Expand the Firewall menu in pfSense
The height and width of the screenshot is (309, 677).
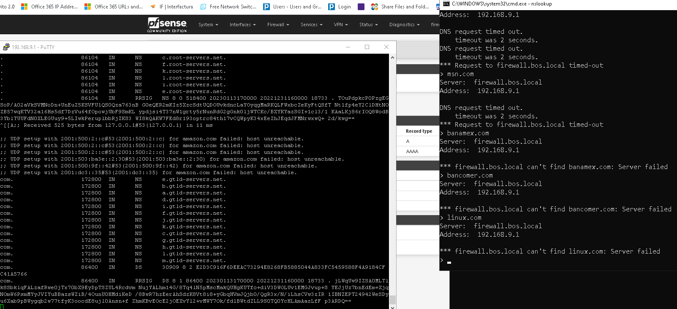click(278, 25)
